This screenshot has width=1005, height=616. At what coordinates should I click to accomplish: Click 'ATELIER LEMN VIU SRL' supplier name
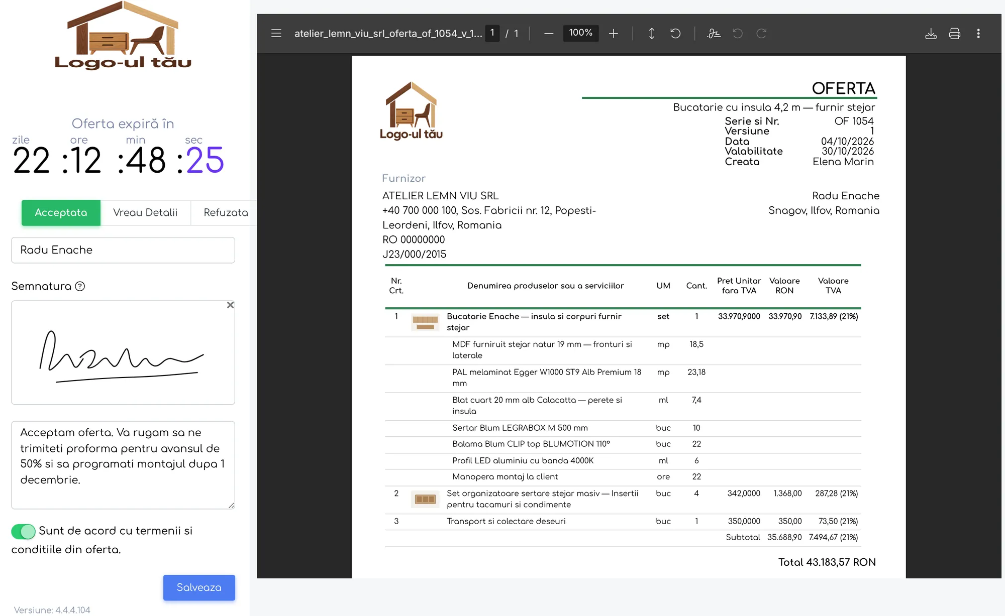pyautogui.click(x=440, y=196)
